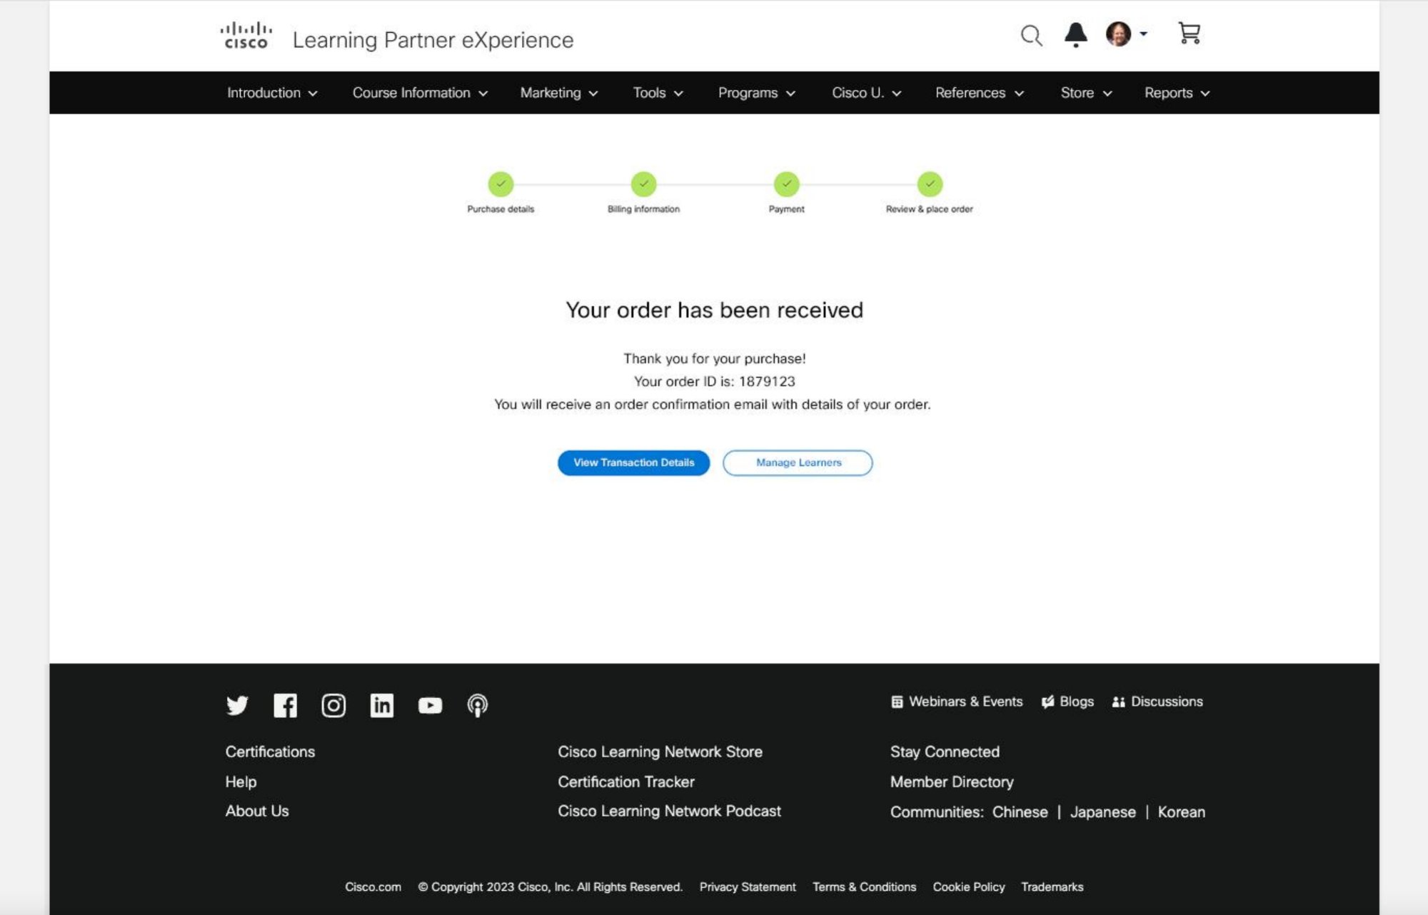Expand the user profile avatar dropdown
The height and width of the screenshot is (915, 1428).
1126,34
